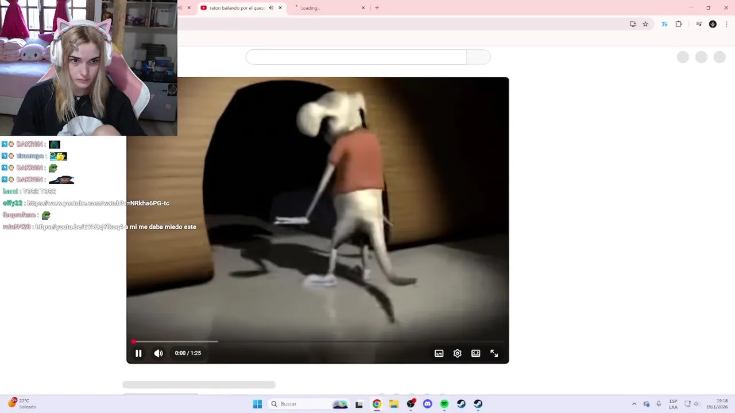Click the taskbar Buscar search box
This screenshot has width=735, height=413.
pyautogui.click(x=309, y=404)
